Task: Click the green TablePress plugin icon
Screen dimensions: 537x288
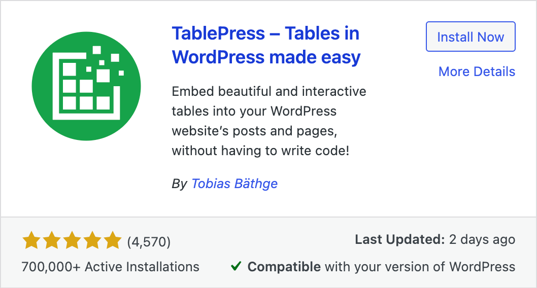Action: coord(86,86)
